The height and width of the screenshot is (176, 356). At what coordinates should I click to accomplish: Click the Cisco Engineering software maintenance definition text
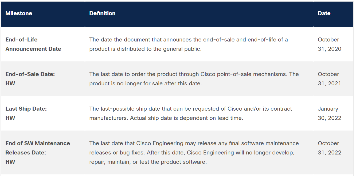click(194, 152)
